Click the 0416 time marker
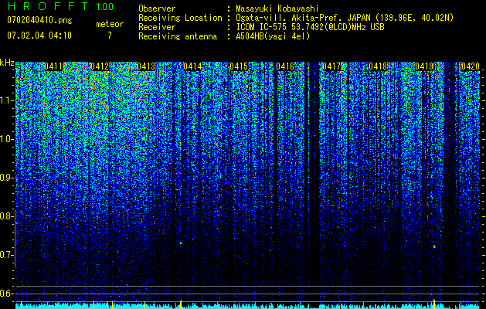486x309 pixels. tap(285, 66)
